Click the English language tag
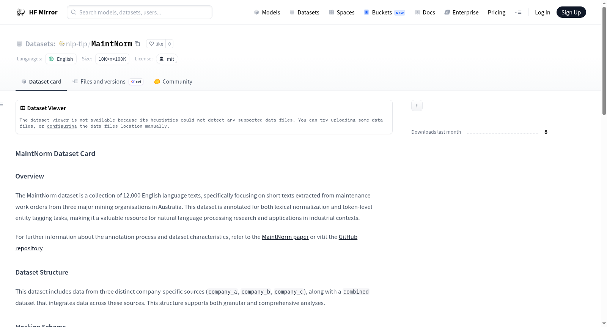Viewport: 607px width, 327px height. click(61, 59)
